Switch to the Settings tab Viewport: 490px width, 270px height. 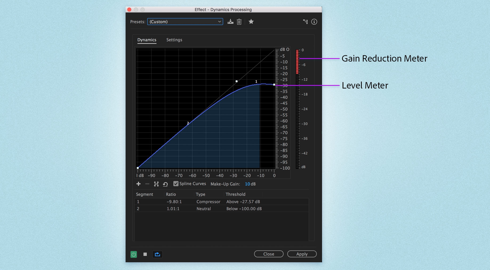coord(174,40)
